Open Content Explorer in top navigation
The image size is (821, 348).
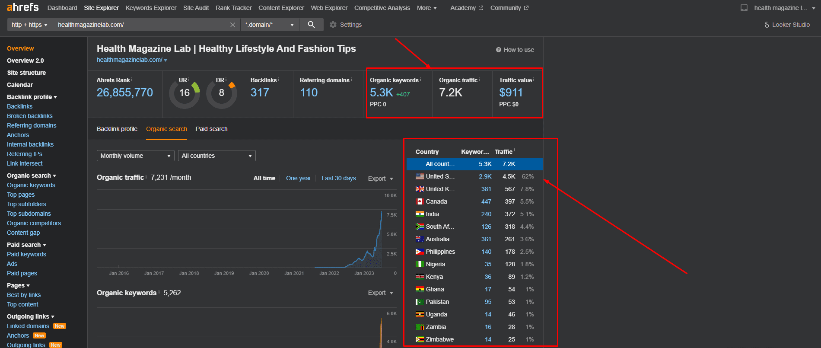281,8
